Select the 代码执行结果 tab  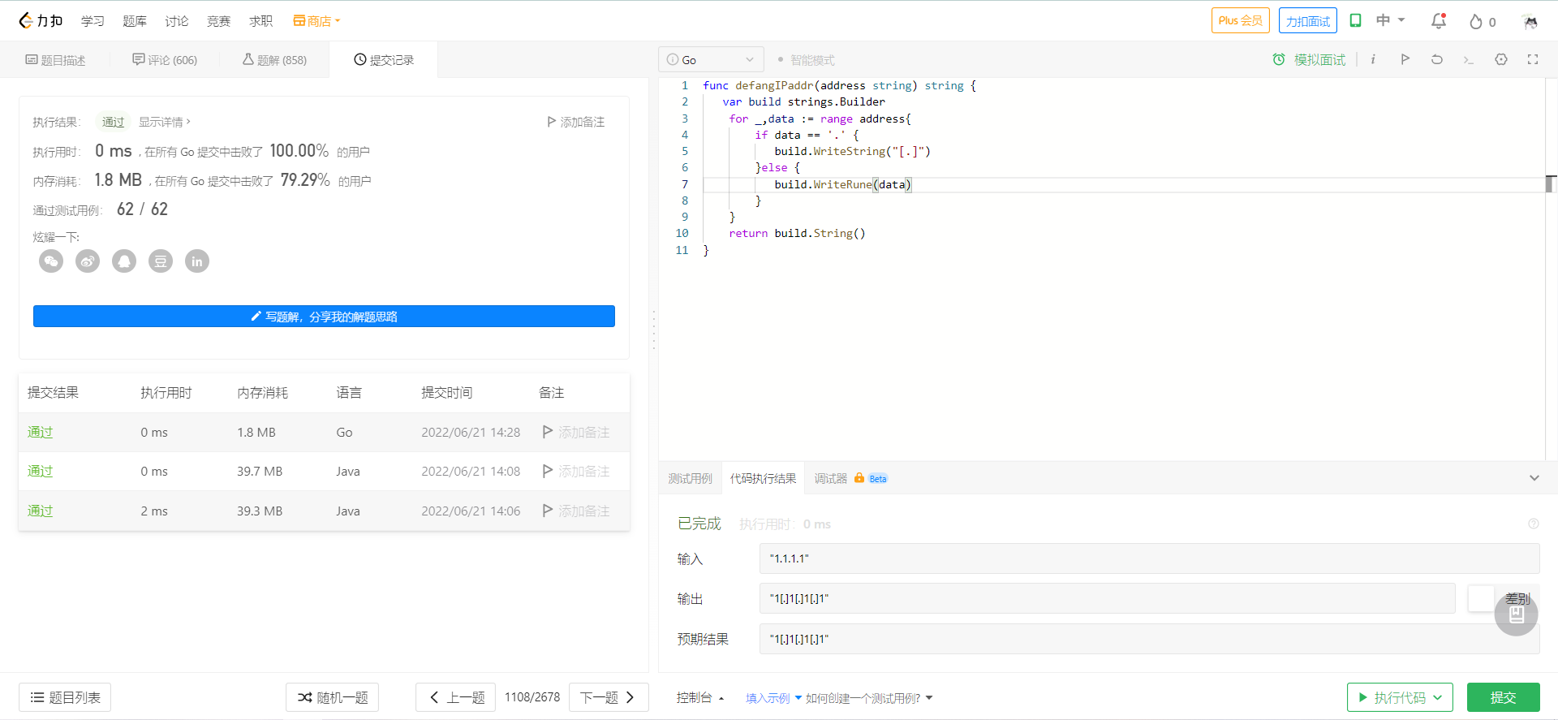coord(763,478)
